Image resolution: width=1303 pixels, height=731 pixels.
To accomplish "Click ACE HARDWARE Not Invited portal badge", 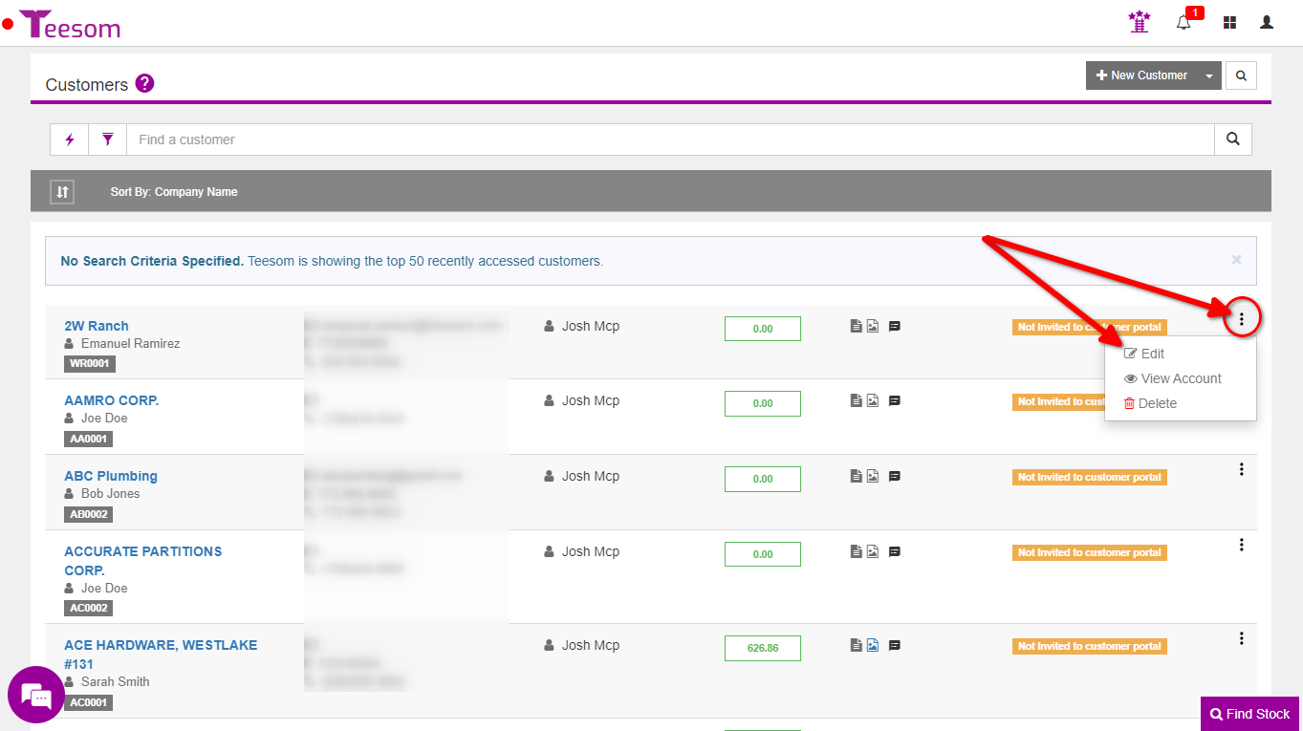I will (x=1090, y=646).
